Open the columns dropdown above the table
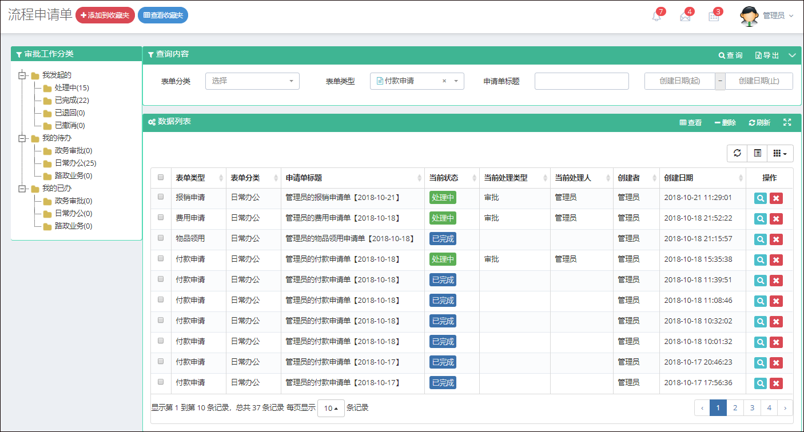The width and height of the screenshot is (804, 432). pyautogui.click(x=779, y=153)
